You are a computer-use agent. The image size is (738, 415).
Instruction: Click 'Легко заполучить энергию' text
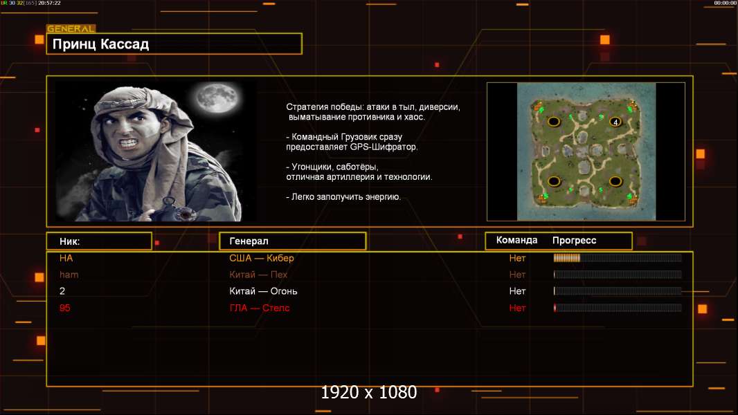point(343,197)
